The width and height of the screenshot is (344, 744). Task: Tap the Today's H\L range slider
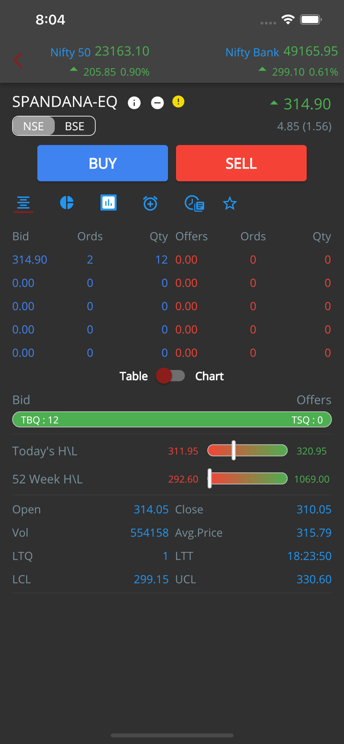click(247, 451)
